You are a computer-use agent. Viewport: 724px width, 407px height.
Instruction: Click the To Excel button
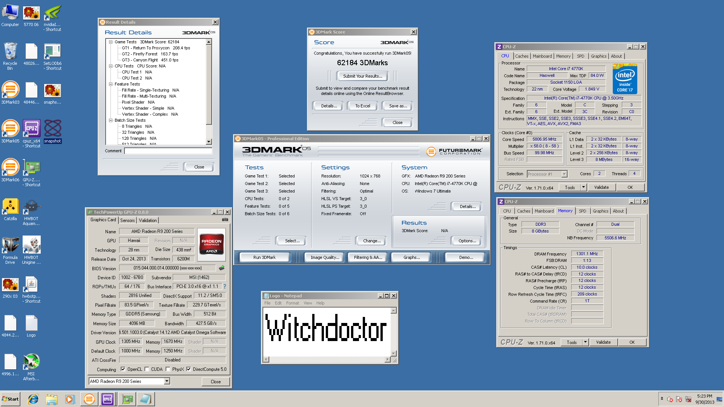click(x=362, y=106)
